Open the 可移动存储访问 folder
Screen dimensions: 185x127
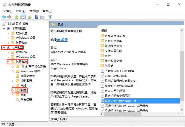tap(115, 36)
